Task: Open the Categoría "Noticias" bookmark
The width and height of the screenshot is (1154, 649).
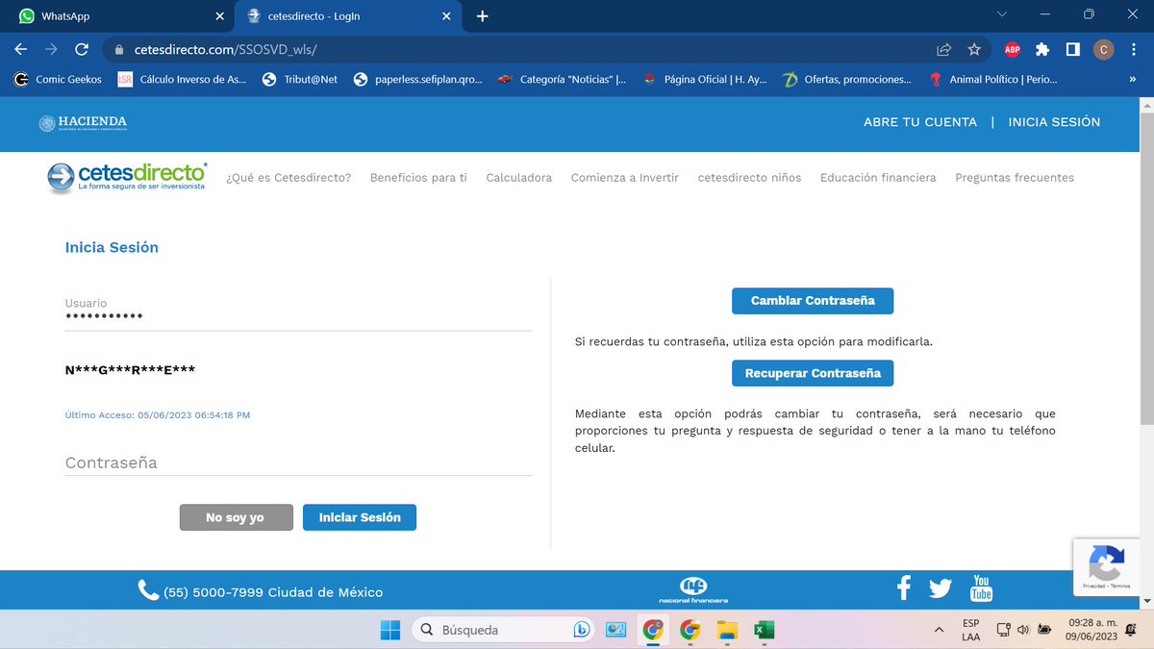Action: [x=563, y=80]
